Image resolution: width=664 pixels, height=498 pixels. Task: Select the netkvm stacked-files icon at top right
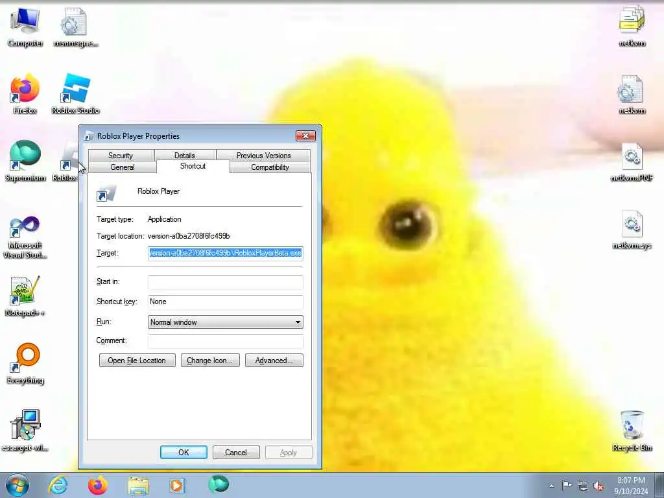click(632, 26)
